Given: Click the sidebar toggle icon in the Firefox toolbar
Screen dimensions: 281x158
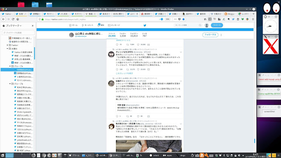Looking at the screenshot, I should click(x=210, y=19).
